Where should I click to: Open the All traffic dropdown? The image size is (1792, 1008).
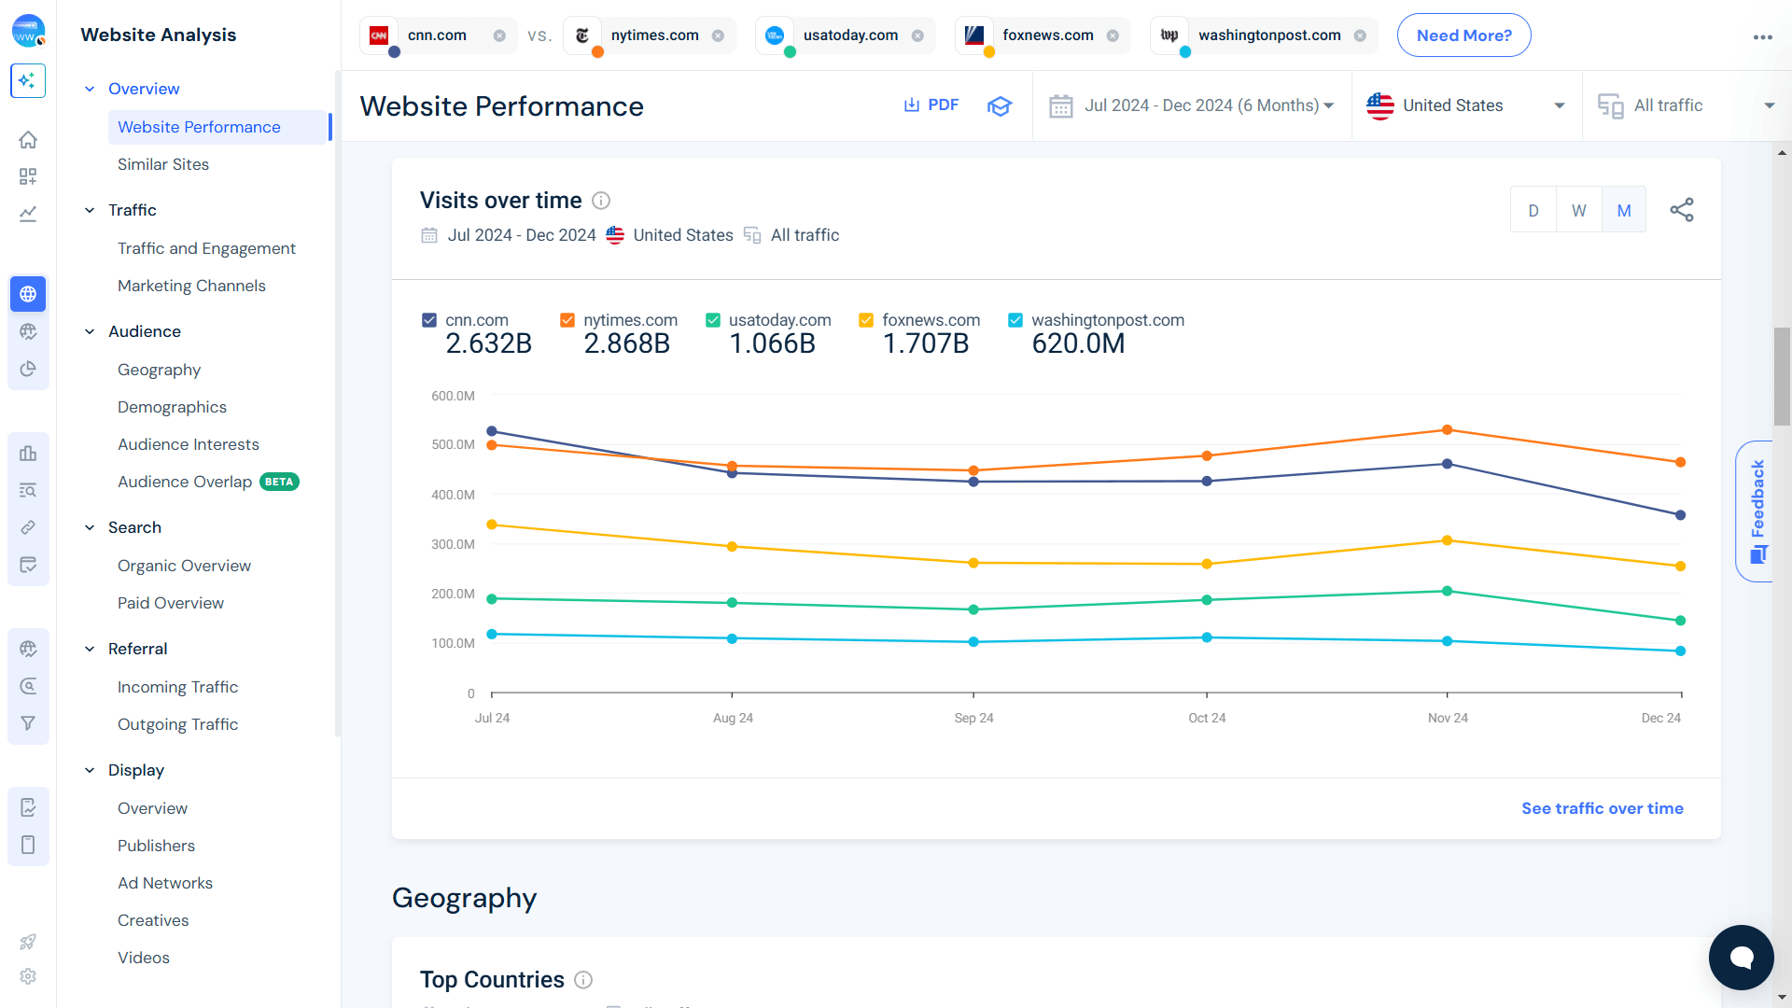[1687, 105]
